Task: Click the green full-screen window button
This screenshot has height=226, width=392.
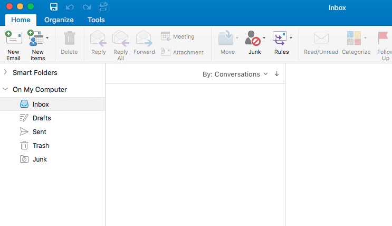Action: coord(31,6)
